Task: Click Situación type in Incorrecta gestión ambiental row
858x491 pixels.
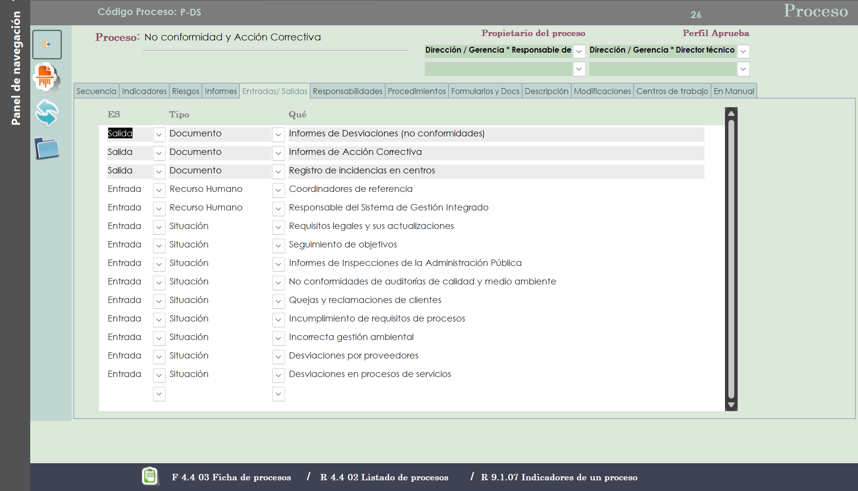Action: (x=189, y=337)
